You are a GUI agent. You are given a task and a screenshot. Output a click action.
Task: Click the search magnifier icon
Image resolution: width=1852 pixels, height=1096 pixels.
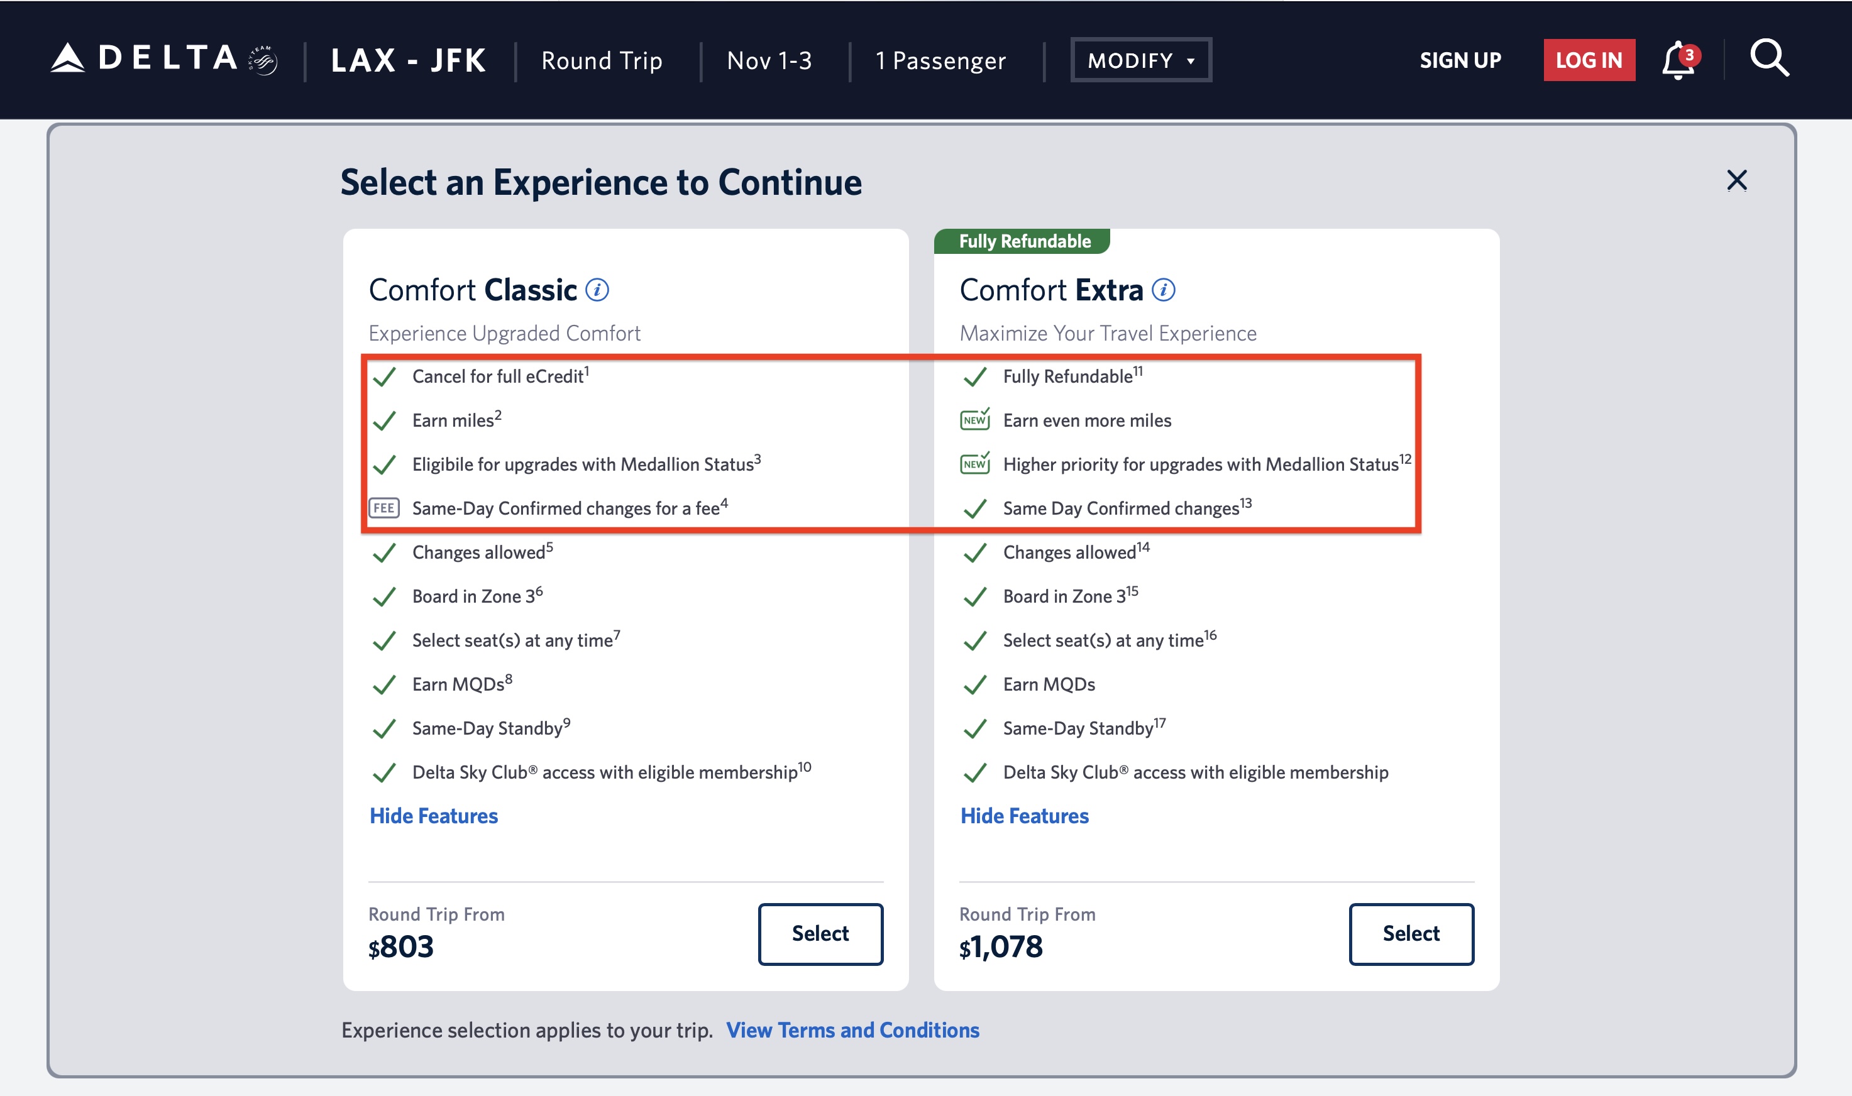(1768, 58)
